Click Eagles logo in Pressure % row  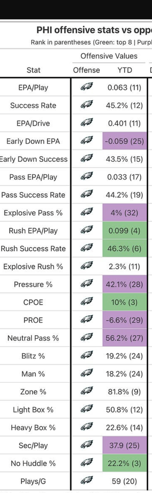point(87,284)
